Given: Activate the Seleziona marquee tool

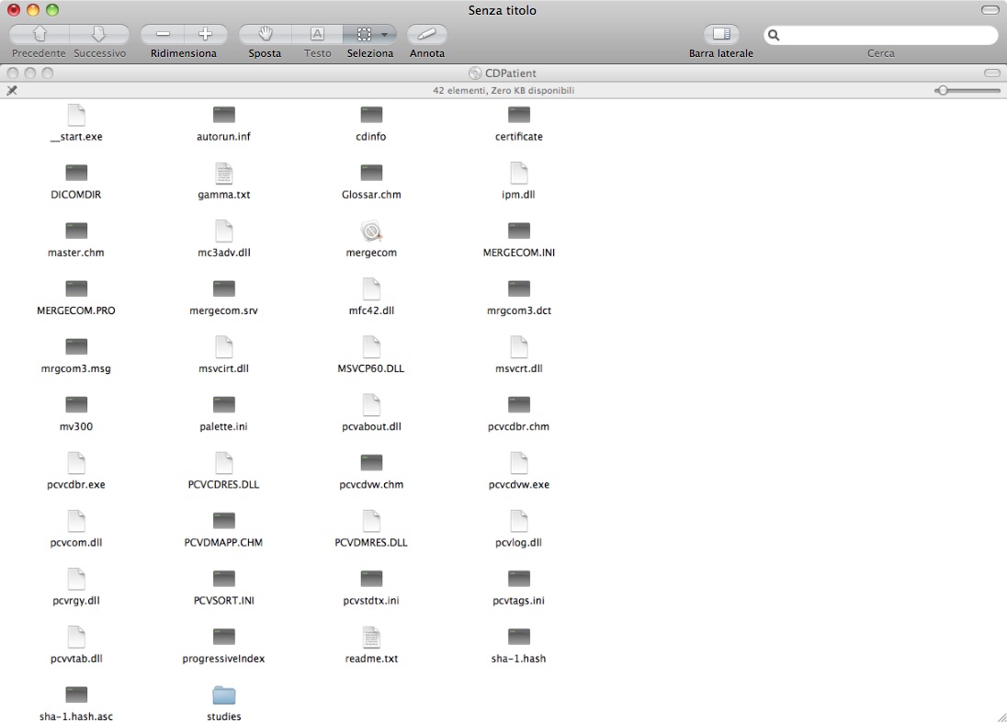Looking at the screenshot, I should click(364, 34).
